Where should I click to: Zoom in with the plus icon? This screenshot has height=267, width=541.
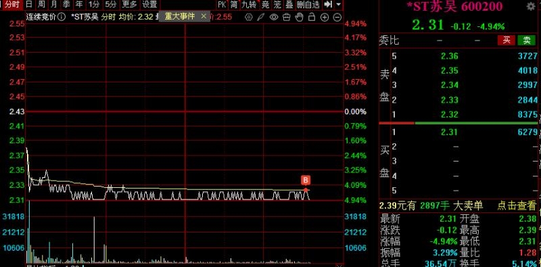(325, 17)
